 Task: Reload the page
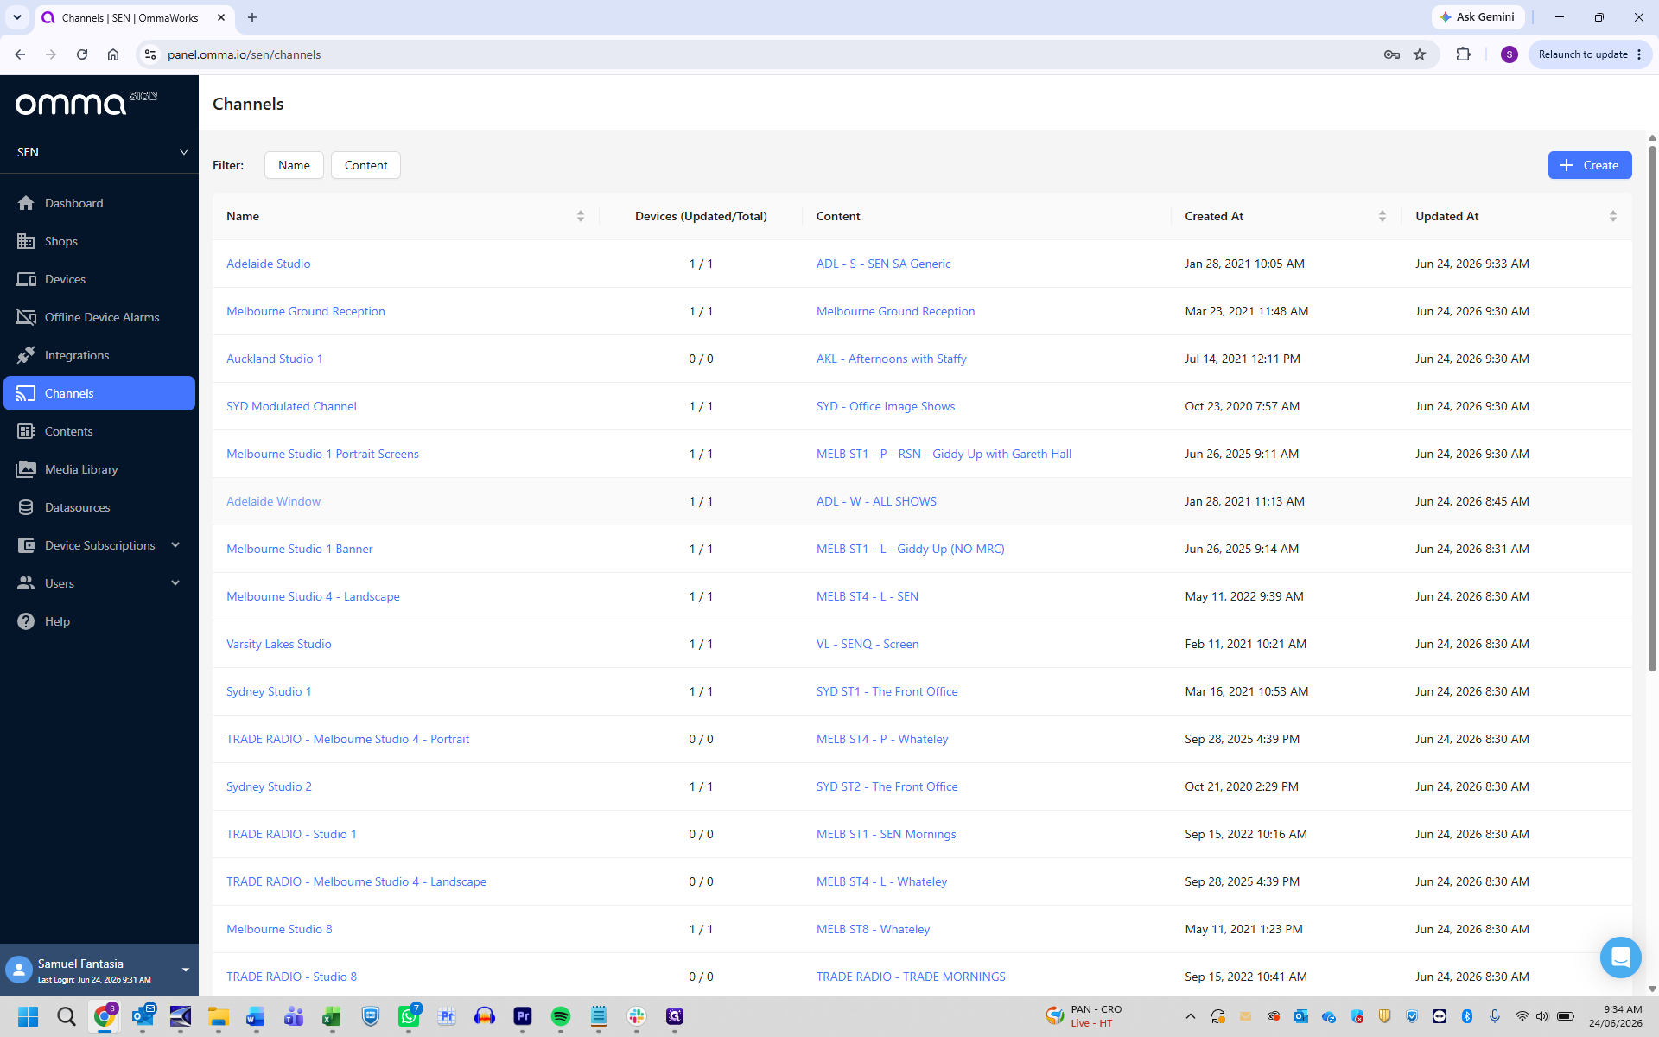coord(82,54)
